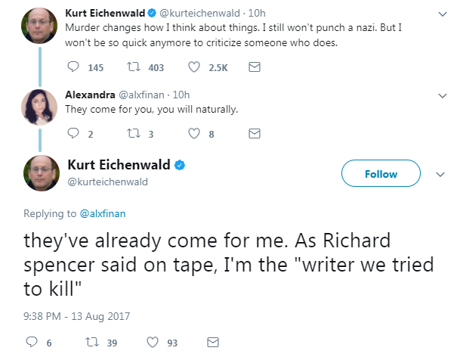Follow Kurt Eichenwald
Image resolution: width=460 pixels, height=357 pixels.
(x=381, y=173)
